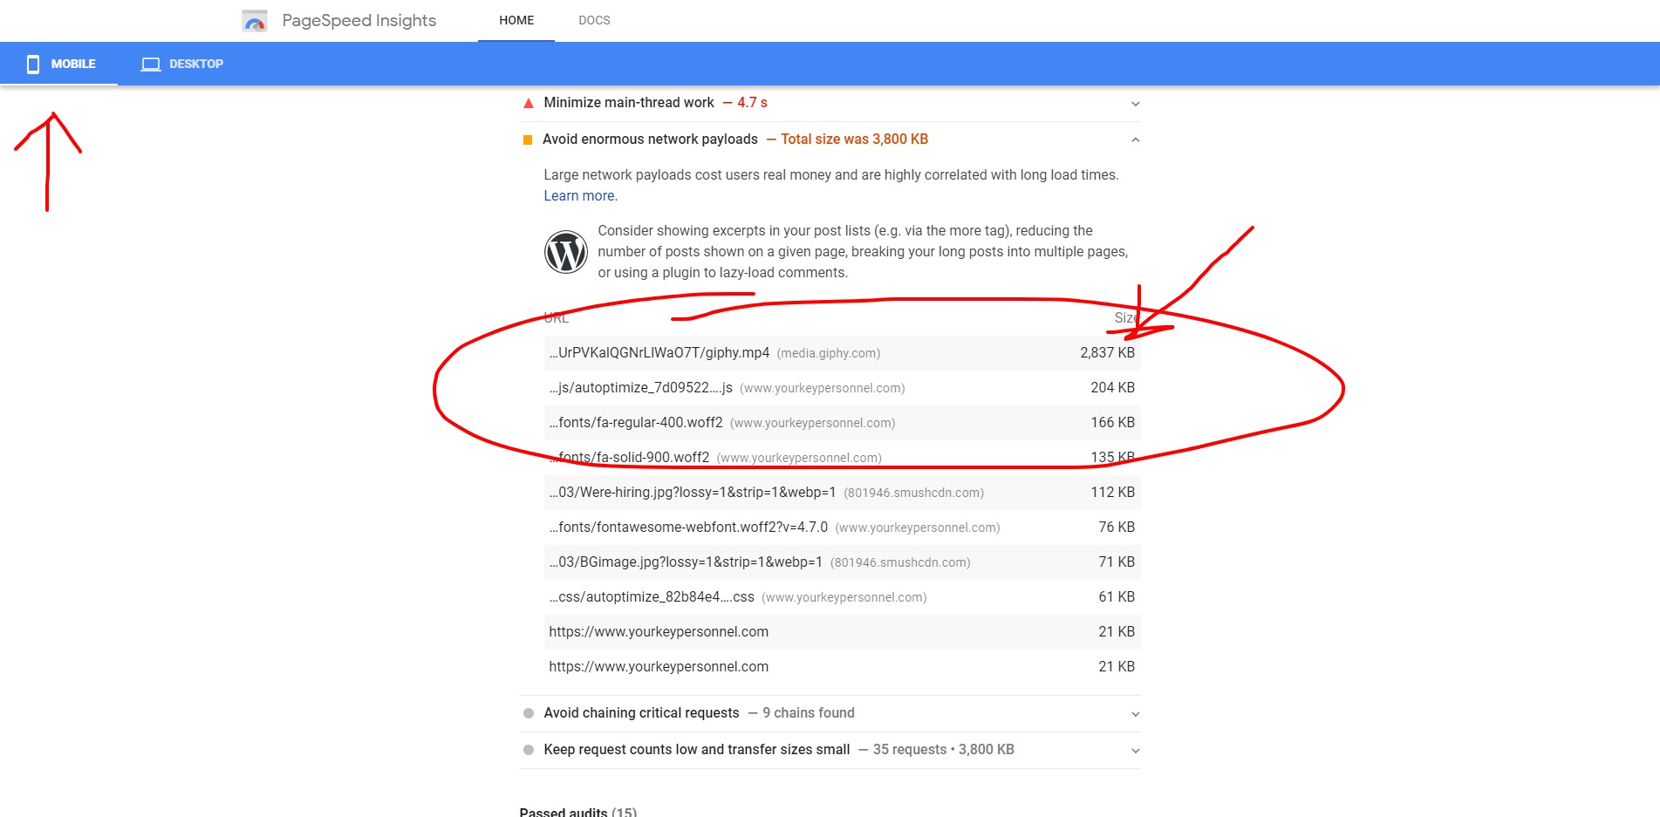Click gray circle beside Keep request counts low
This screenshot has width=1660, height=817.
click(x=529, y=750)
